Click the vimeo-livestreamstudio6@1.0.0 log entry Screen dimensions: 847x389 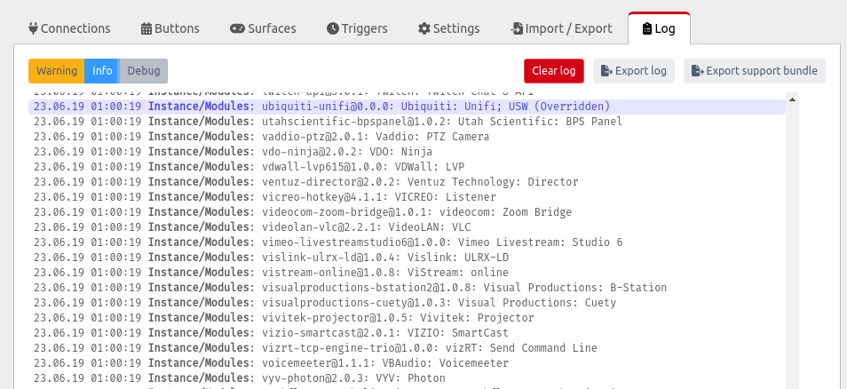tap(407, 242)
